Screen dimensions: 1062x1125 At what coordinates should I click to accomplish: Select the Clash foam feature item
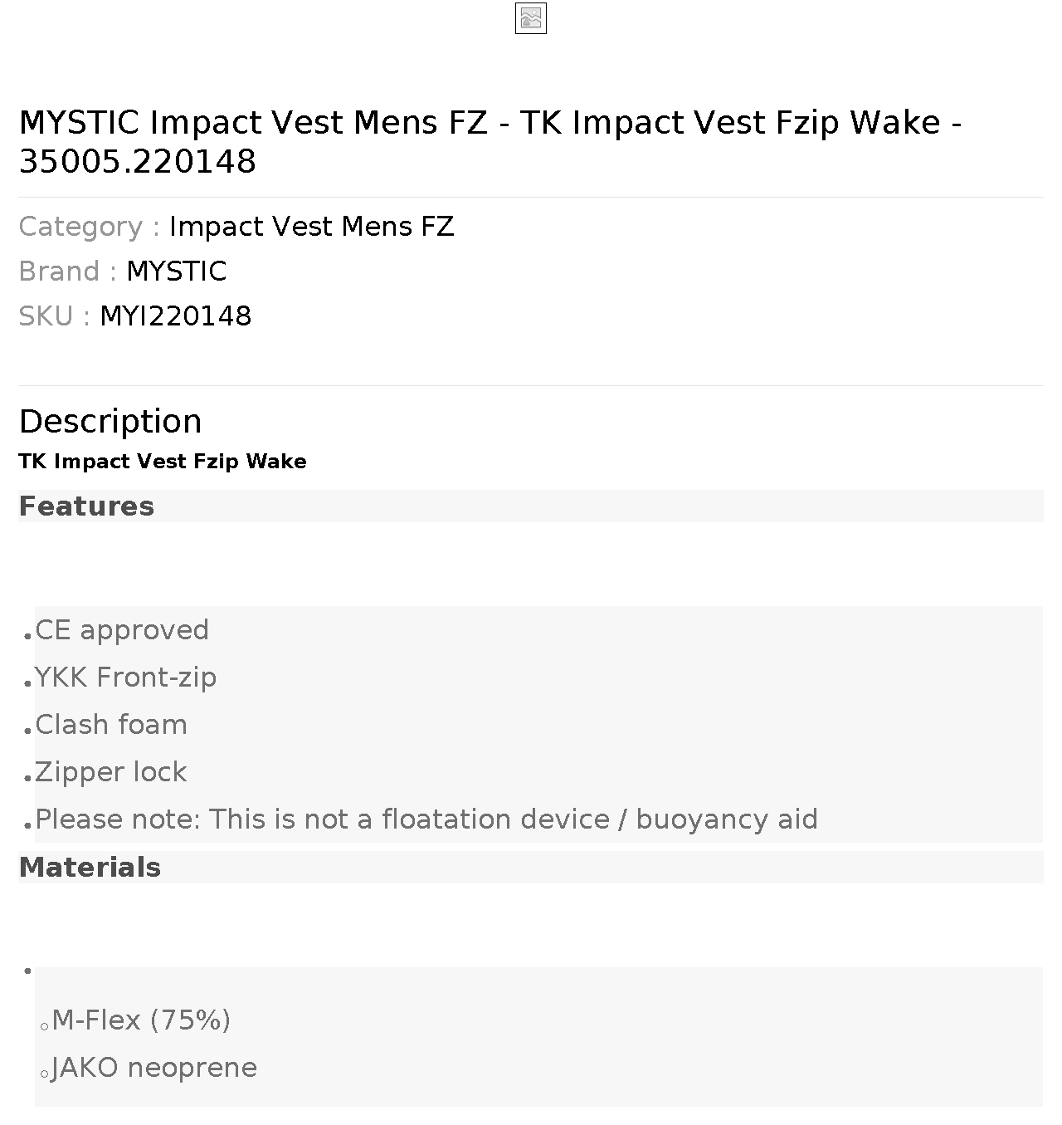[x=111, y=725]
